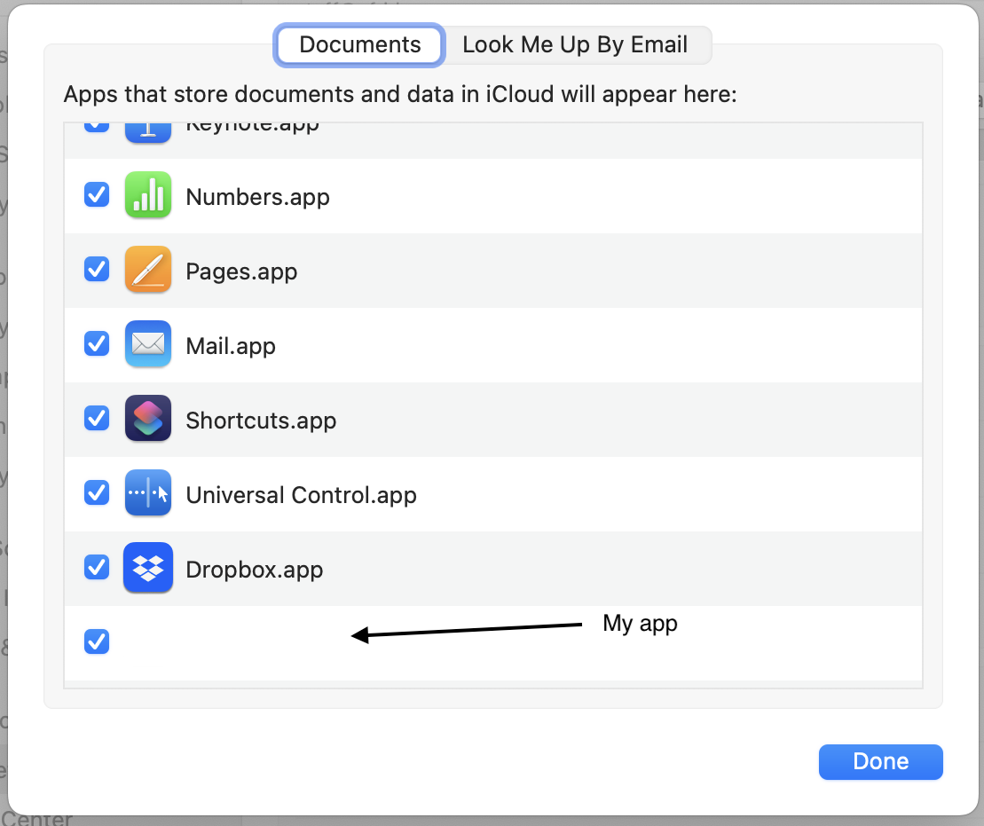Click the Universal Control app icon
984x826 pixels.
coord(147,493)
